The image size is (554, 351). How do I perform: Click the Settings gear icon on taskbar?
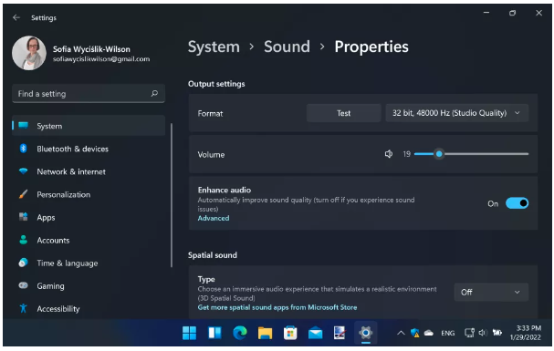366,333
